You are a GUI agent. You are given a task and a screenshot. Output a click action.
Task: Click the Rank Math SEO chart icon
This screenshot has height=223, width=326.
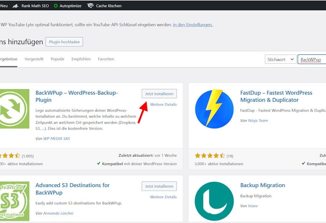pos(16,6)
